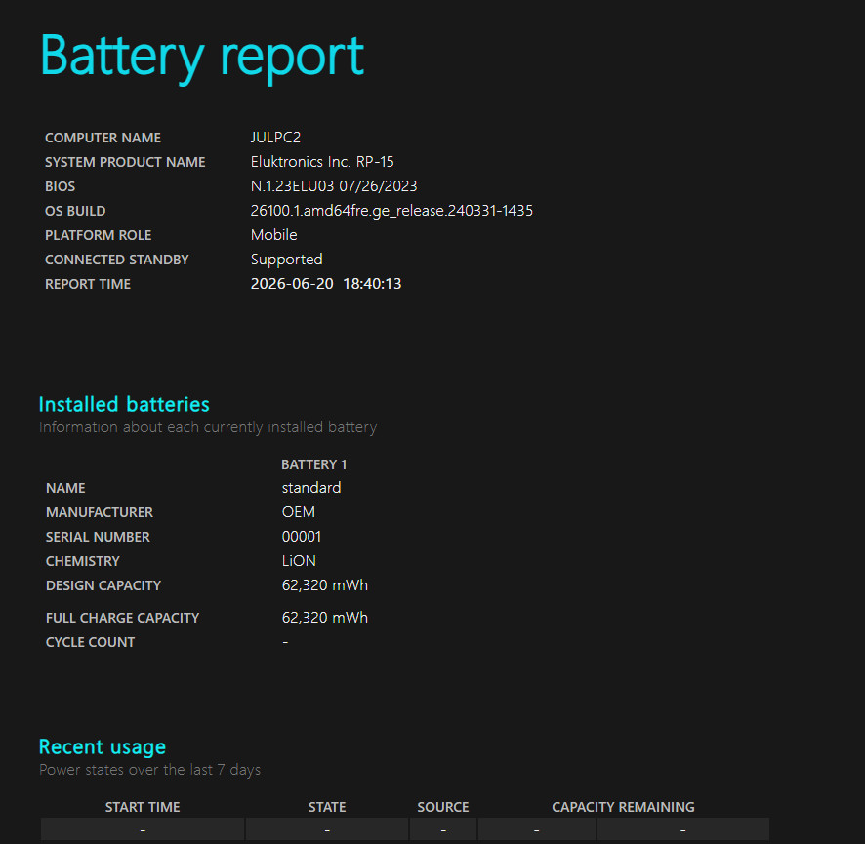Click the 'FULL CHARGE CAPACITY' row label
865x844 pixels.
pos(122,618)
